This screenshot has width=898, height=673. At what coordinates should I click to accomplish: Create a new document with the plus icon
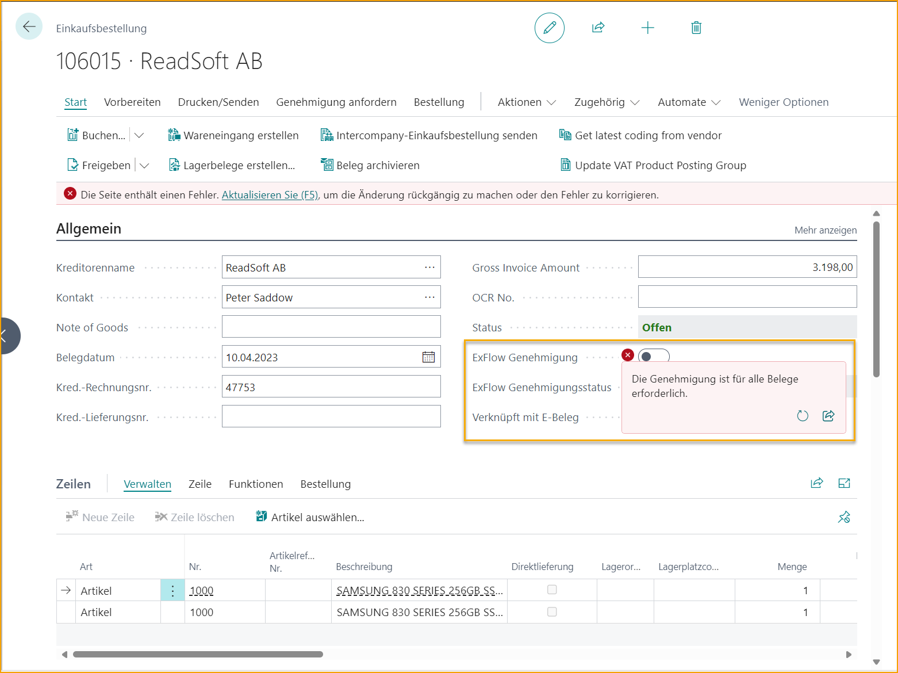pos(647,27)
